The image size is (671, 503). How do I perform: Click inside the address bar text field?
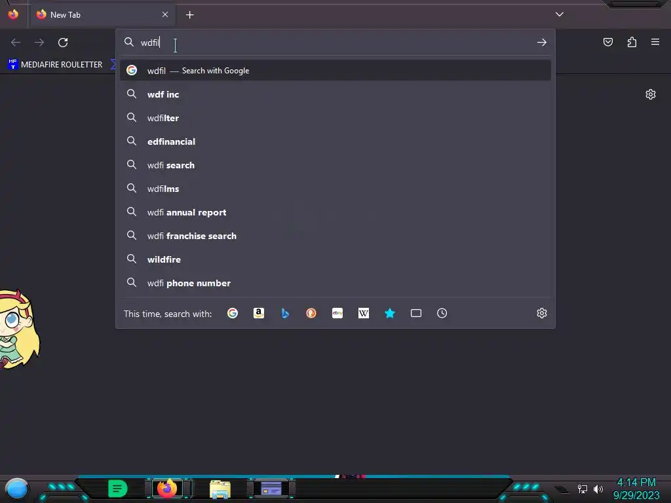[x=336, y=43]
